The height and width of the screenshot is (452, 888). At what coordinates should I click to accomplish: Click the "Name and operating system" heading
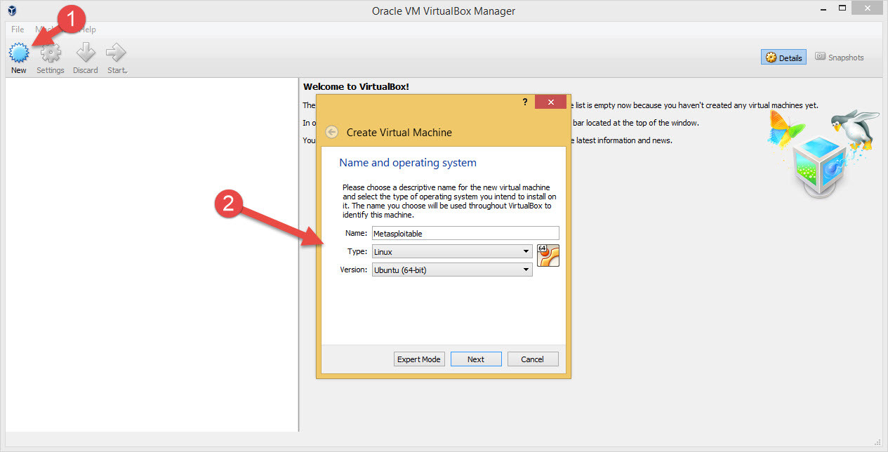(x=408, y=163)
